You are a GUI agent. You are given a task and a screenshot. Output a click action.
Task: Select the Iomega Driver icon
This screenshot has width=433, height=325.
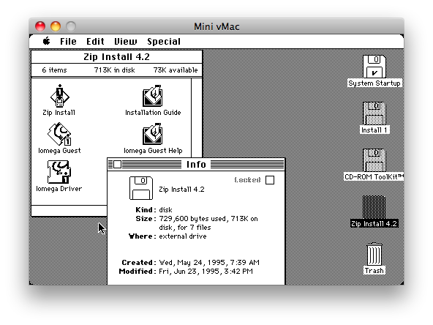[x=59, y=172]
